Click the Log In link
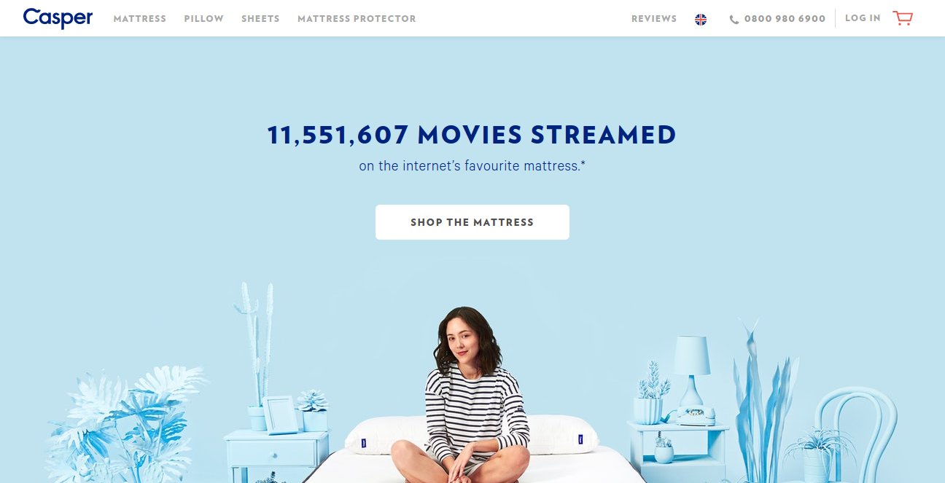 click(863, 18)
